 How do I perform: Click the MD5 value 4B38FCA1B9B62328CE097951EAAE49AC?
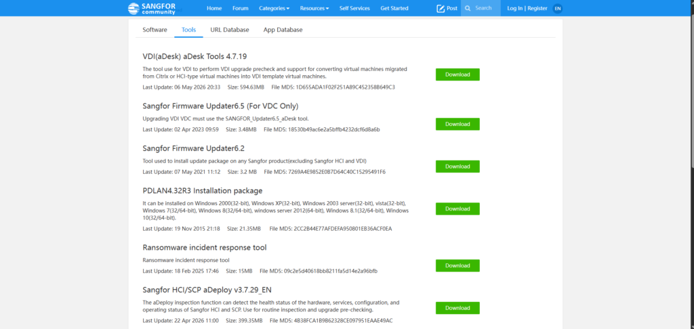pyautogui.click(x=343, y=320)
